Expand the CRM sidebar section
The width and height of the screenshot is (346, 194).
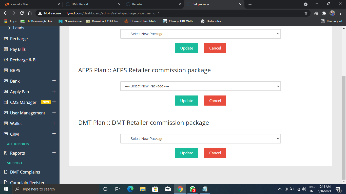54,134
